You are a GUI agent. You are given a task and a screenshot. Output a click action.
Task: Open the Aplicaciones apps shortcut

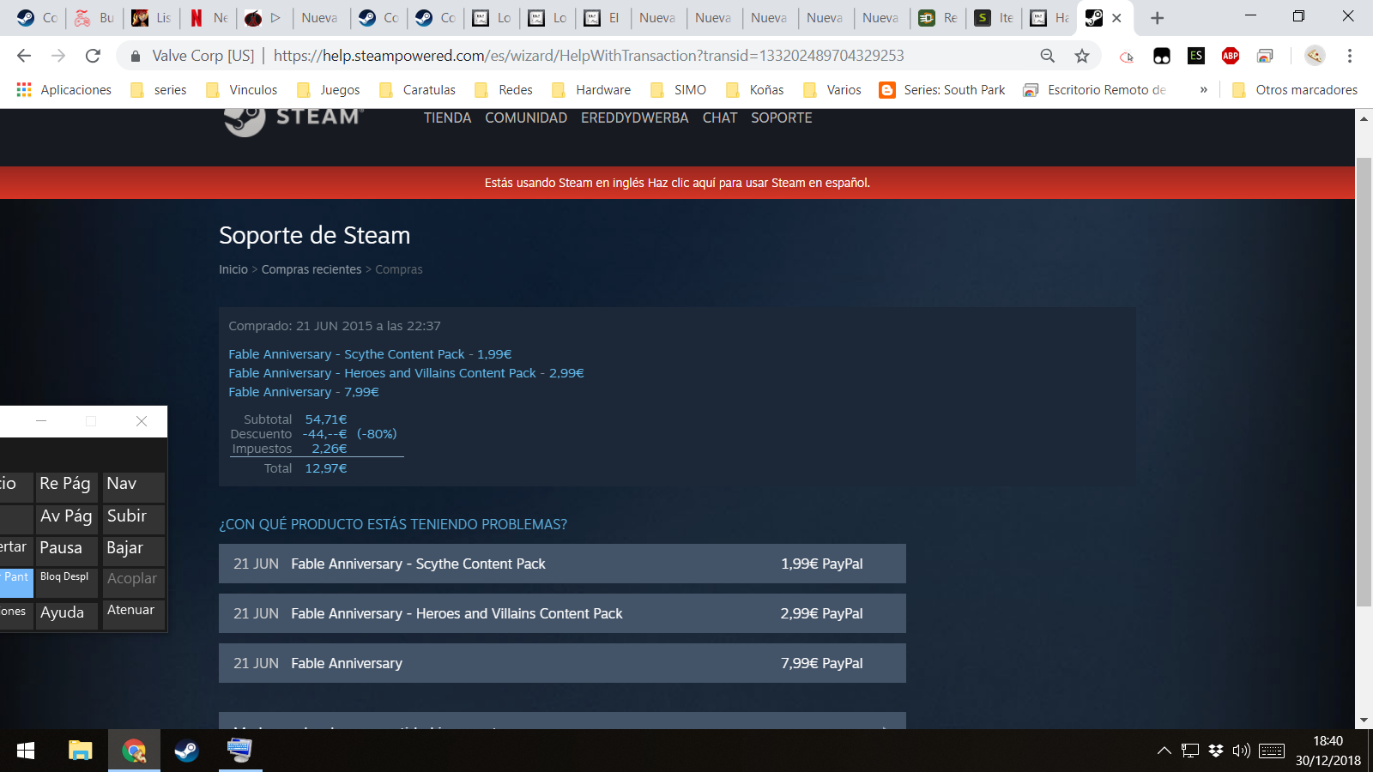[64, 90]
